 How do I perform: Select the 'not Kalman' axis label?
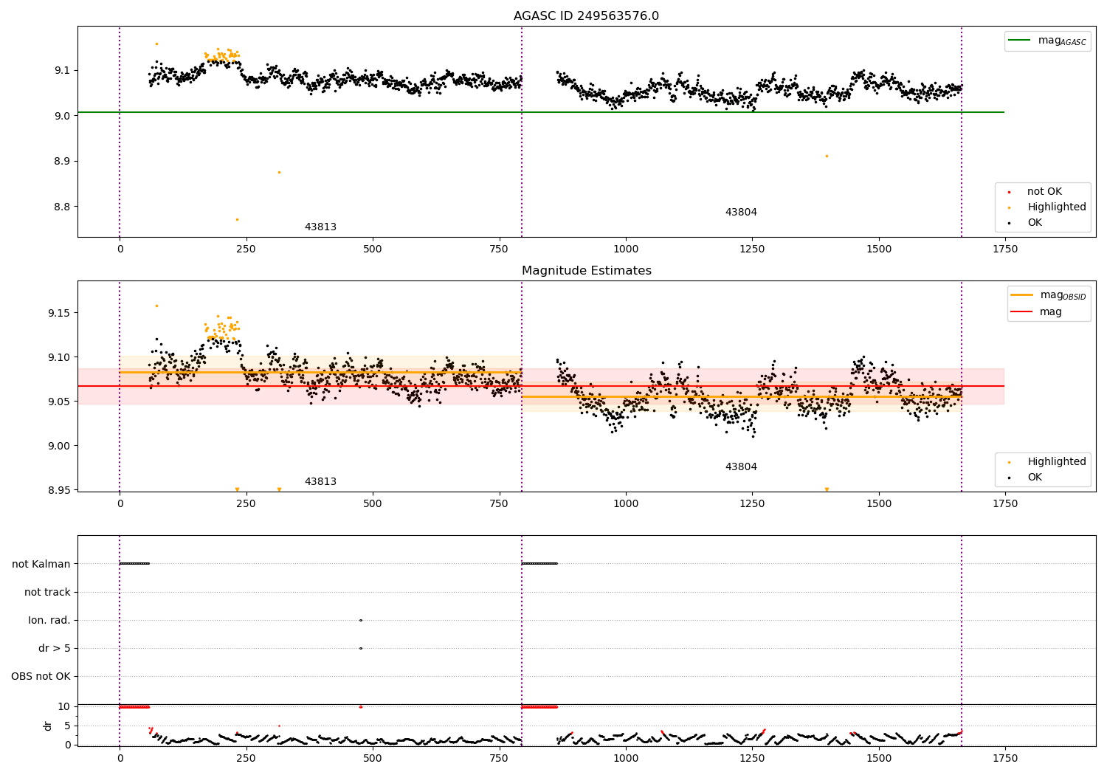pos(41,564)
